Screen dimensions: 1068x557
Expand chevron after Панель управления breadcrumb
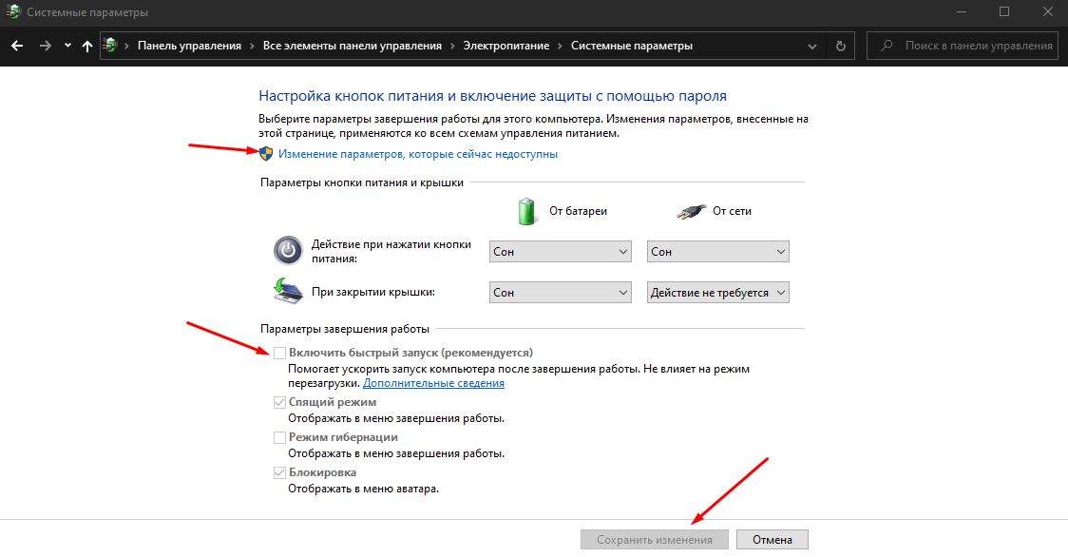tap(252, 46)
